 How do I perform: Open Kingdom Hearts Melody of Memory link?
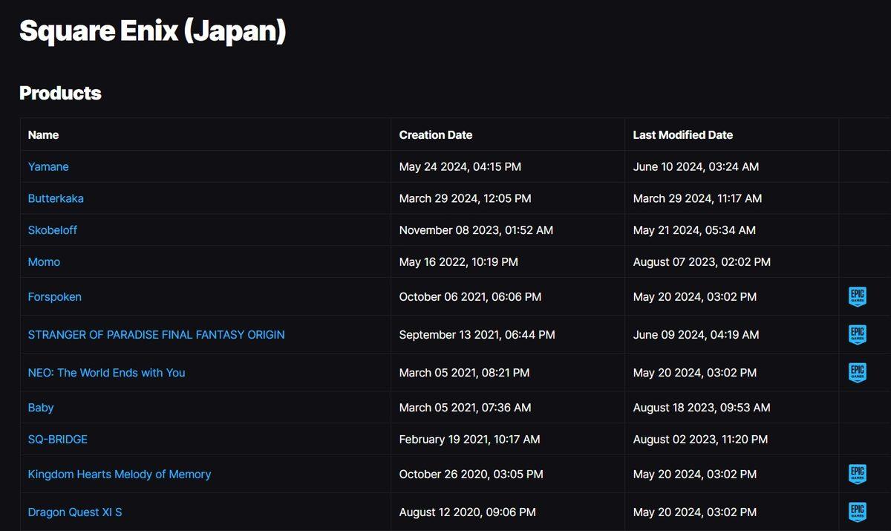click(x=120, y=475)
